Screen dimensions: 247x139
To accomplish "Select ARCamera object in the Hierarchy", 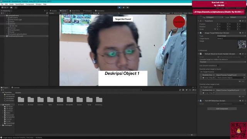I will pyautogui.click(x=14, y=18).
